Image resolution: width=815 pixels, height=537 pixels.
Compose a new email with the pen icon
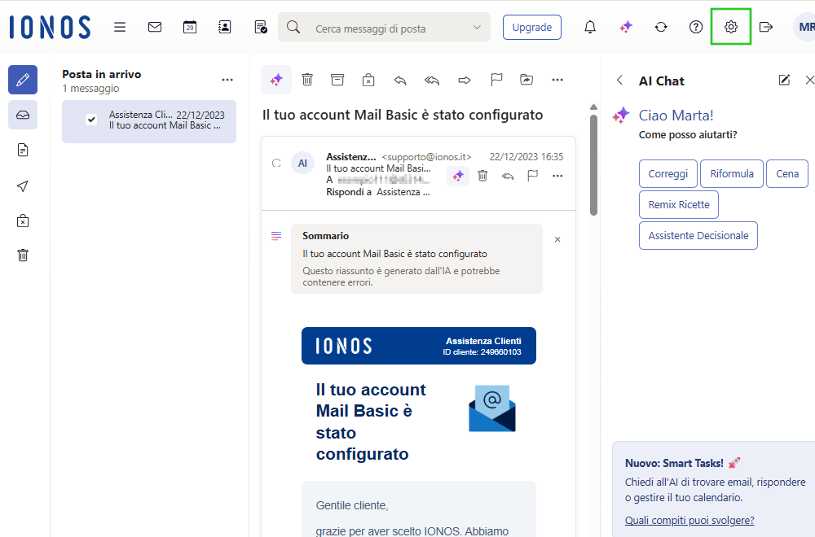click(x=22, y=80)
